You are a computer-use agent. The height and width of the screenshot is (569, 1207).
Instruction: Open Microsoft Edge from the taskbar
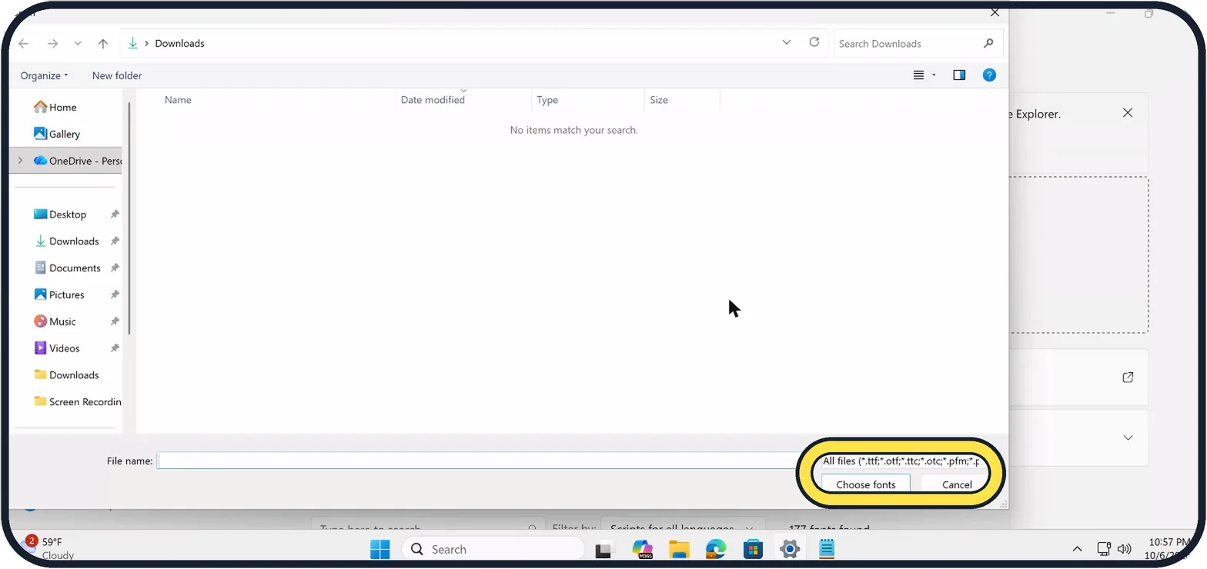pos(716,549)
